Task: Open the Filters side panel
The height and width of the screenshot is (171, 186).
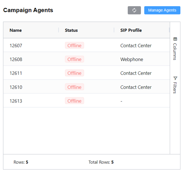Action: click(x=175, y=85)
